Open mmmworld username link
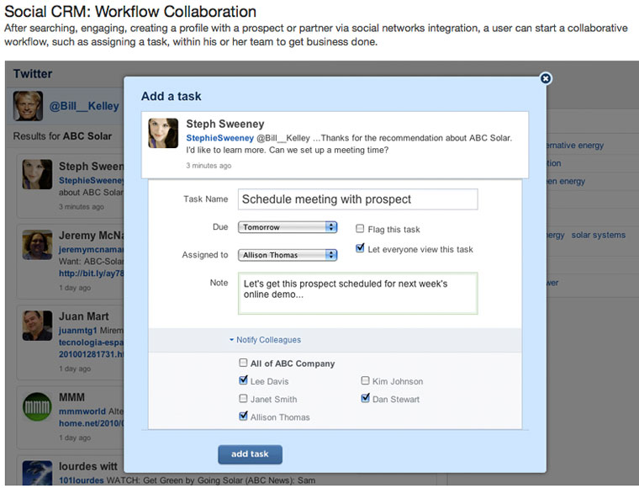The height and width of the screenshot is (488, 639). [x=82, y=411]
